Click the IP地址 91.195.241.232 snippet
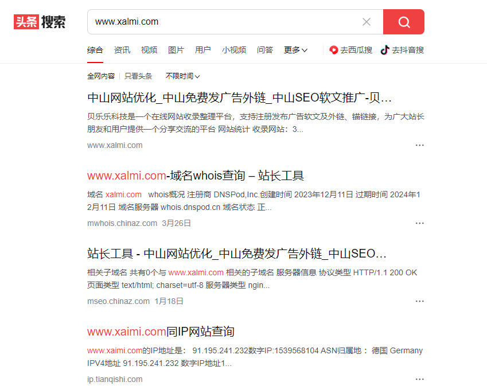Screen dimensions: 487x386 pyautogui.click(x=255, y=357)
